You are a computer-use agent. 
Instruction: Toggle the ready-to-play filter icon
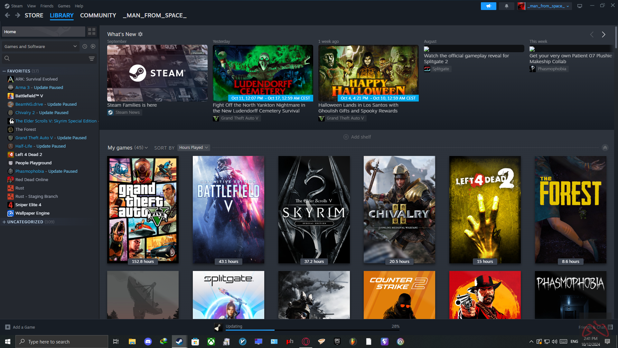coord(93,46)
